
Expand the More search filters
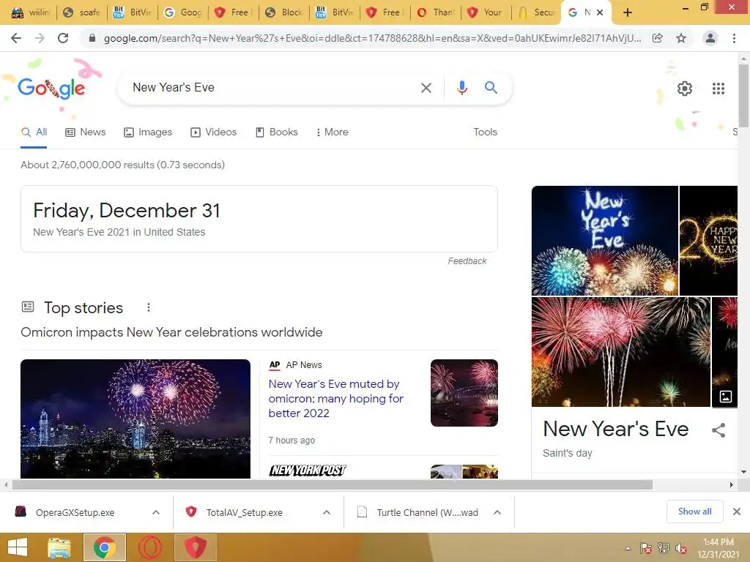tap(332, 132)
